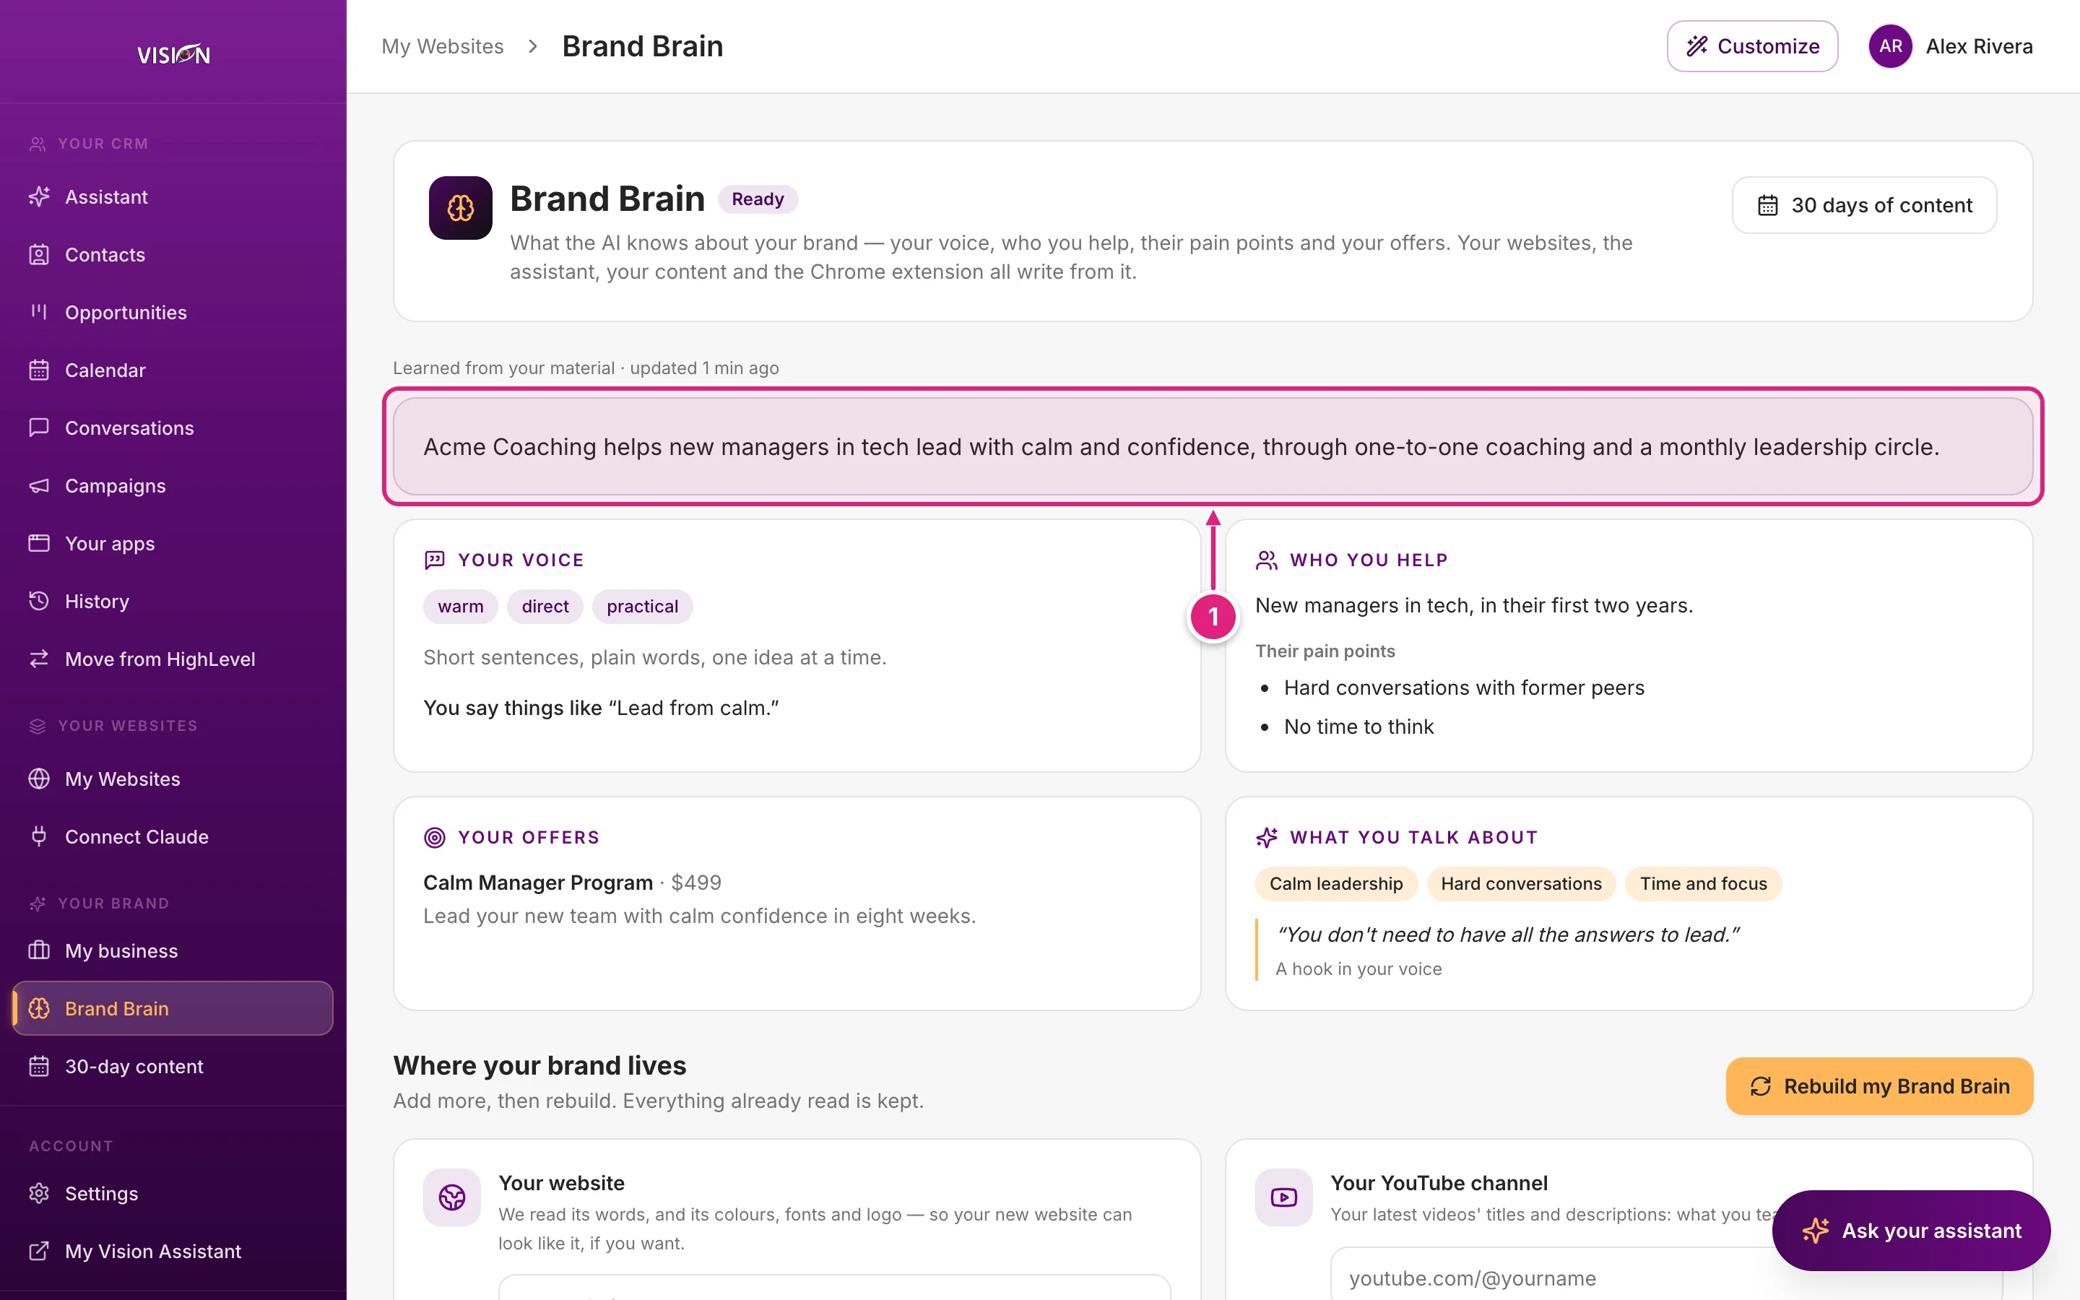The width and height of the screenshot is (2080, 1300).
Task: Click the Campaigns megaphone icon
Action: pyautogui.click(x=39, y=486)
